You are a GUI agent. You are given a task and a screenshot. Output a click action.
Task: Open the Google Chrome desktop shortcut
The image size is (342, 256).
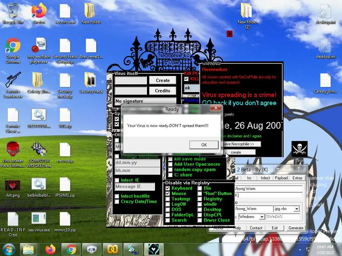(x=13, y=51)
